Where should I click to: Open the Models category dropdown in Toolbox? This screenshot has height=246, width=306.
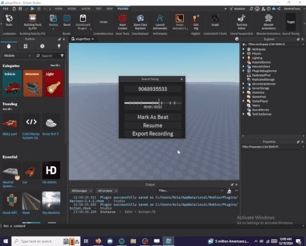point(17,55)
